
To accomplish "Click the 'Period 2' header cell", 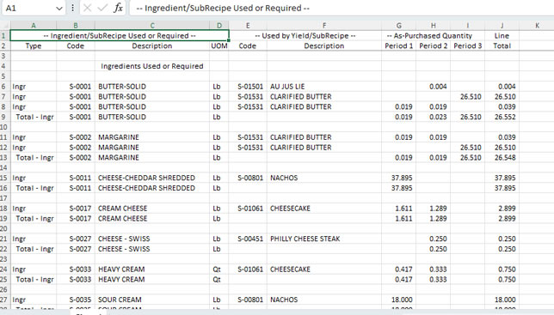I will (434, 45).
